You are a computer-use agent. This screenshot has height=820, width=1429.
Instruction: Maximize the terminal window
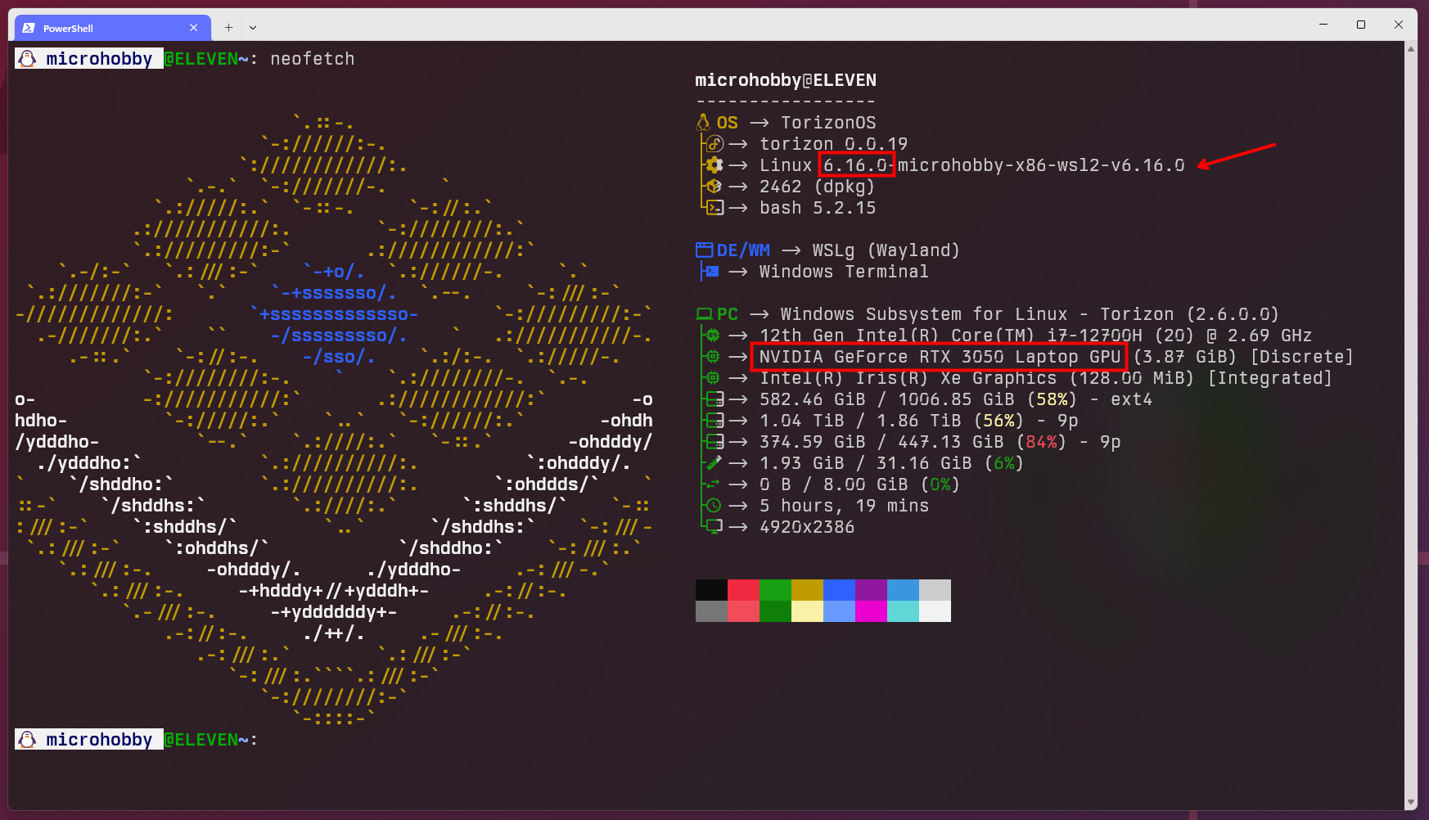point(1361,25)
